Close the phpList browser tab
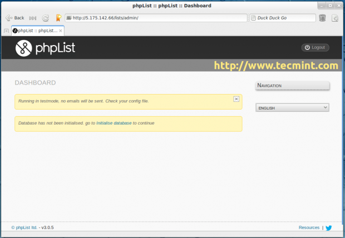 coord(61,31)
